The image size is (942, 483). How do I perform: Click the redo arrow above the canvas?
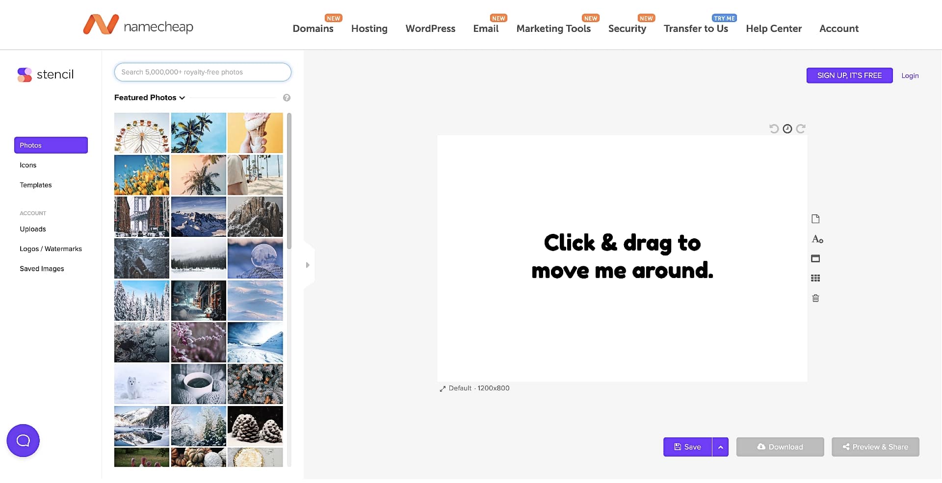(801, 128)
